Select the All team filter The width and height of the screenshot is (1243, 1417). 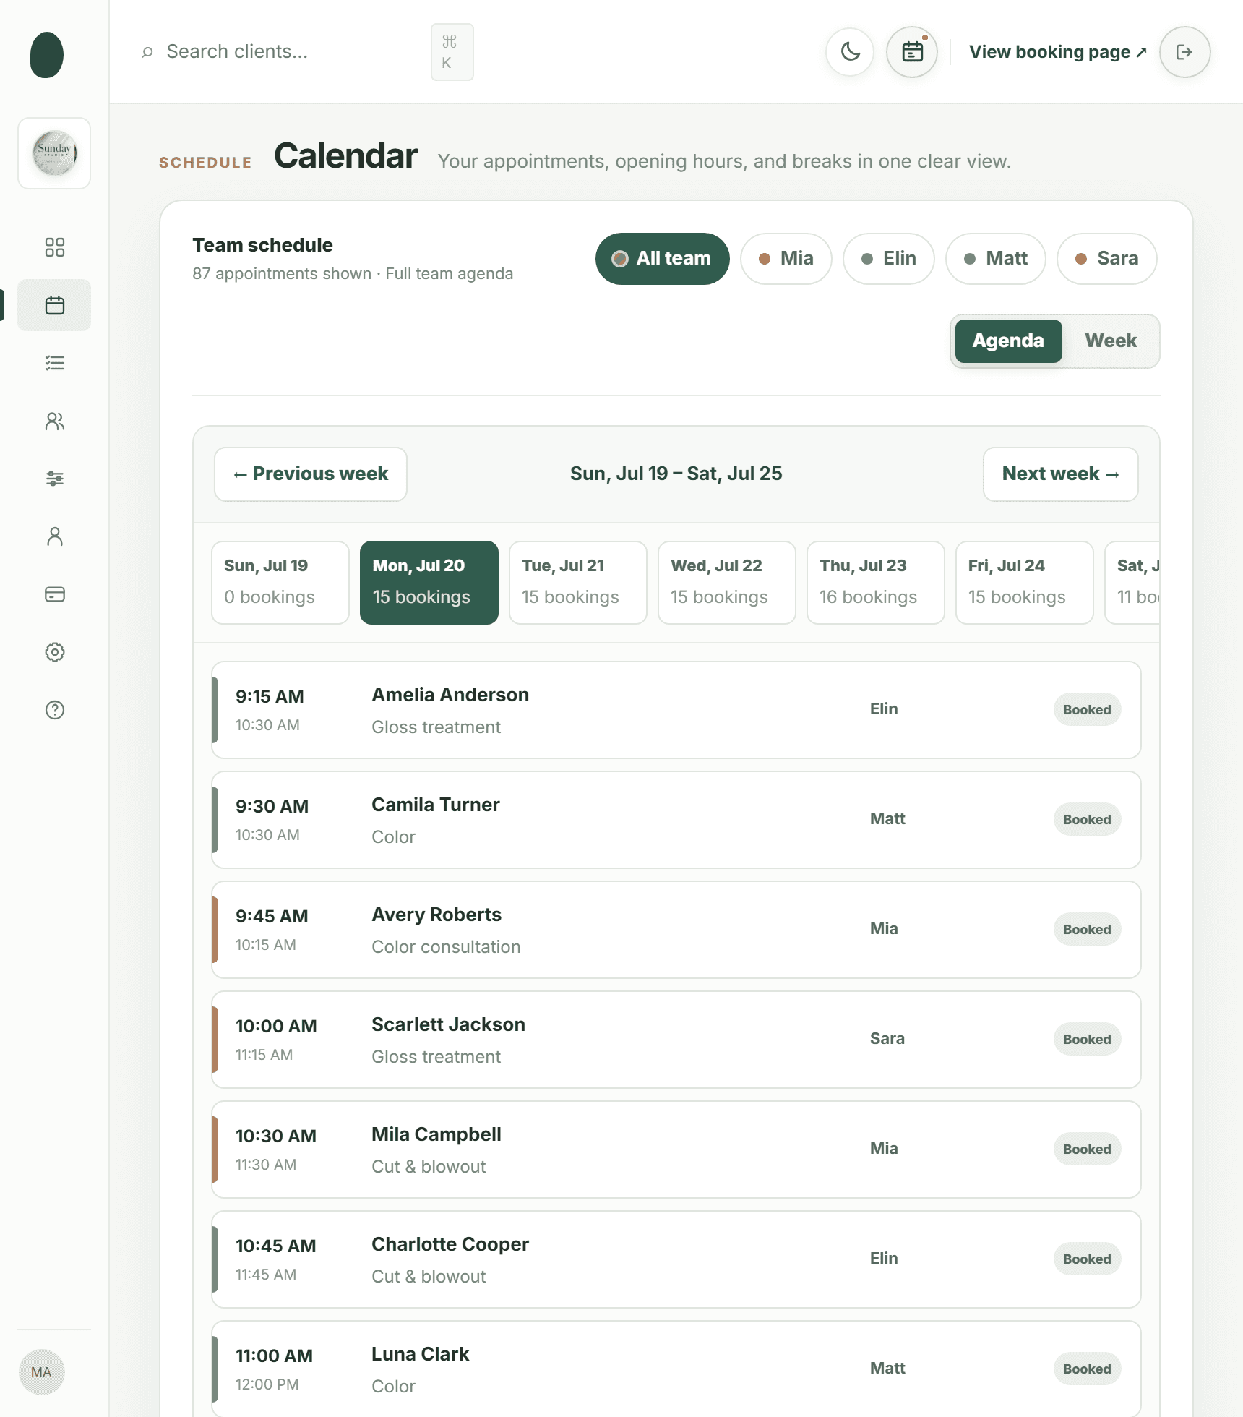(662, 259)
